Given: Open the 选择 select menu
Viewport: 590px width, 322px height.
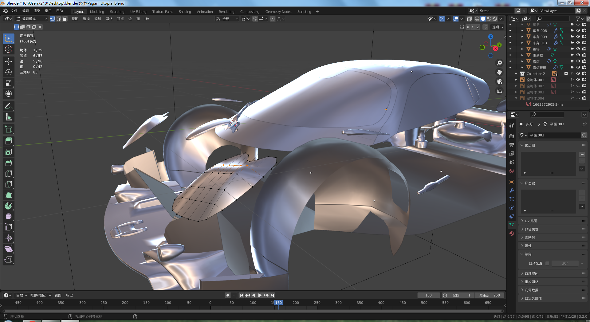Looking at the screenshot, I should click(86, 19).
